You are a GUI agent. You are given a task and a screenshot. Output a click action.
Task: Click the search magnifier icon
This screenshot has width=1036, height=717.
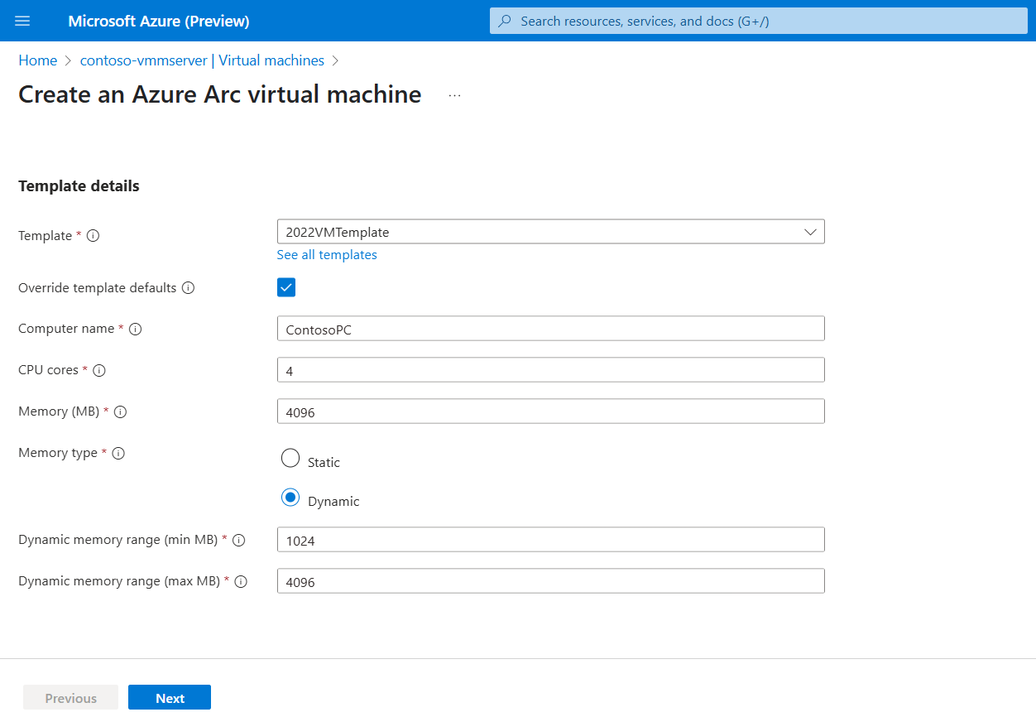(504, 21)
